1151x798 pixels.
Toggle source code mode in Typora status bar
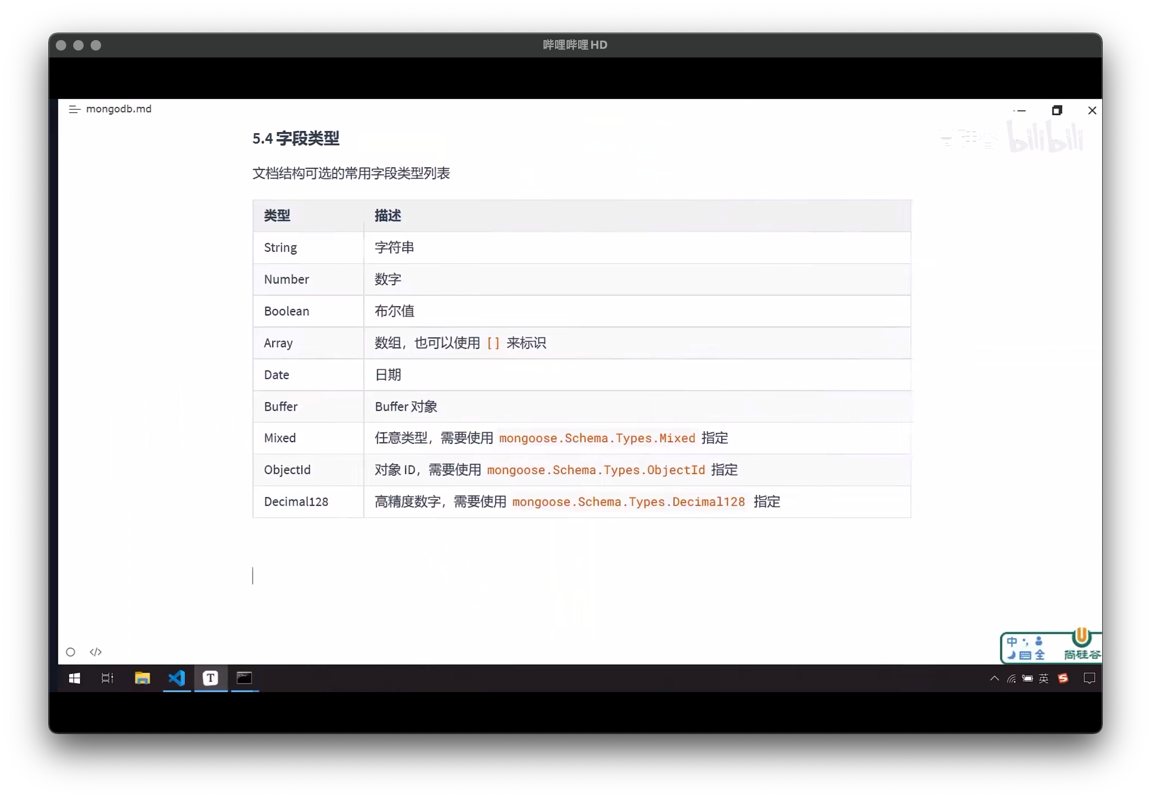pyautogui.click(x=95, y=652)
